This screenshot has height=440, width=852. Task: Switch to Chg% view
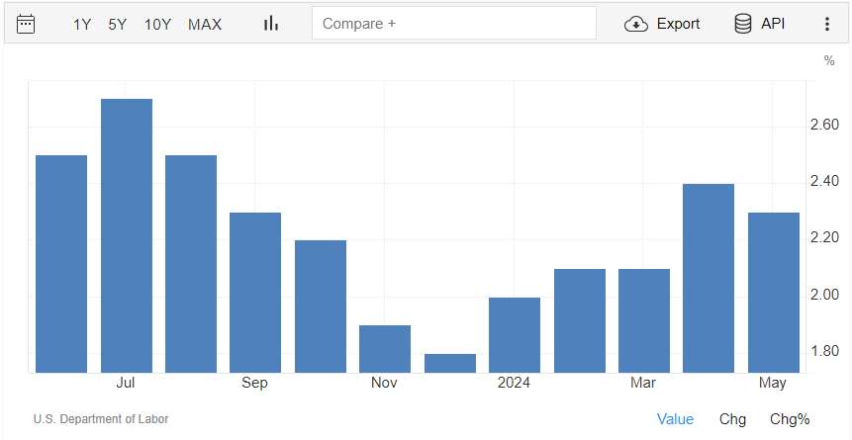(x=790, y=419)
